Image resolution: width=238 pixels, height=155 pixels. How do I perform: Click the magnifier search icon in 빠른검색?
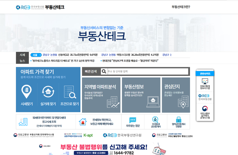104,71
